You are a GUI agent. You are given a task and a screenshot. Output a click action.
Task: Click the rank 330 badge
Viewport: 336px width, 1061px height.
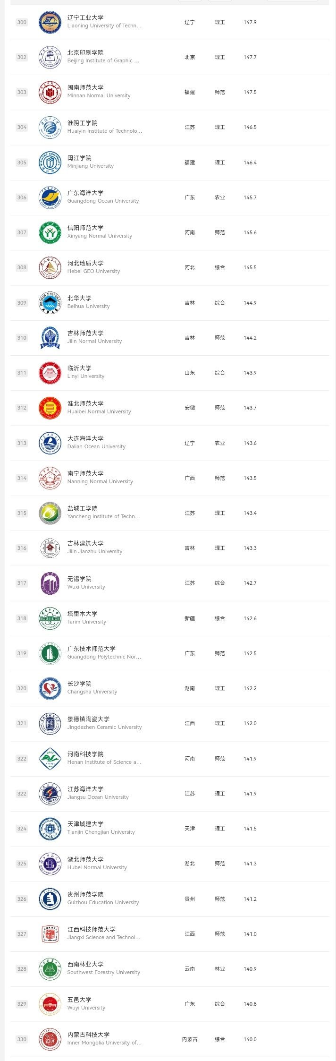(x=22, y=1039)
